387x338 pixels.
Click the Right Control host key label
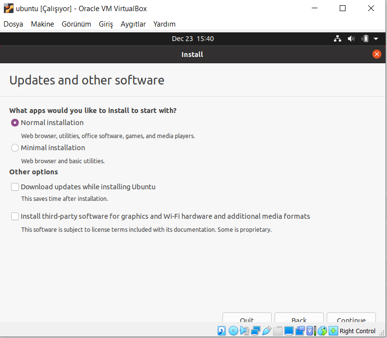coord(358,331)
